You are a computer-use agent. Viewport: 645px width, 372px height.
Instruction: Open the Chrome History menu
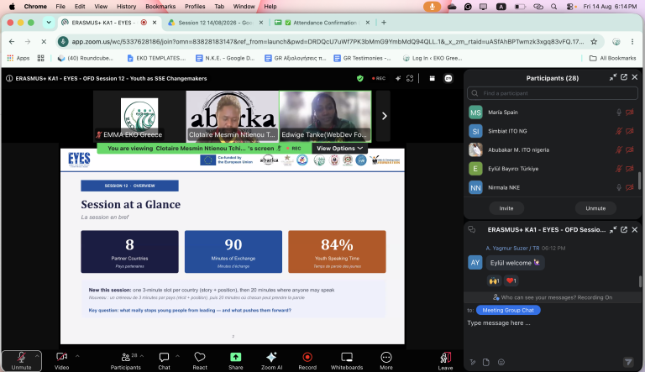[126, 7]
